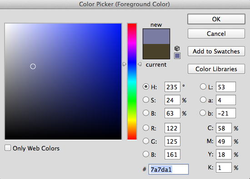Image resolution: width=250 pixels, height=179 pixels.
Task: Click the magenta field showing 49
Action: 224,141
